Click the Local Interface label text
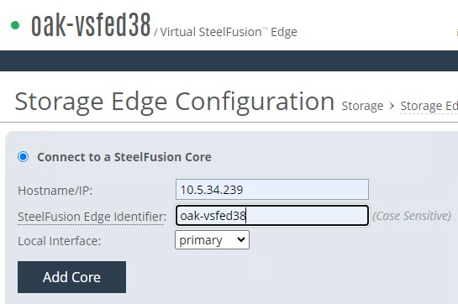The image size is (458, 304). coord(60,241)
